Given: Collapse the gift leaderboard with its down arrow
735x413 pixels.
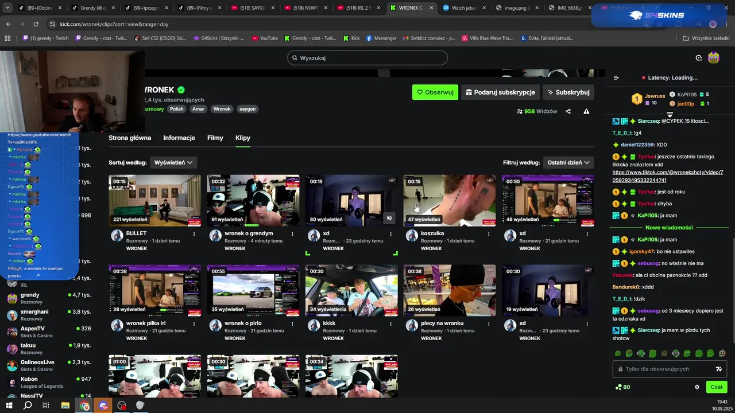Looking at the screenshot, I should click(670, 115).
